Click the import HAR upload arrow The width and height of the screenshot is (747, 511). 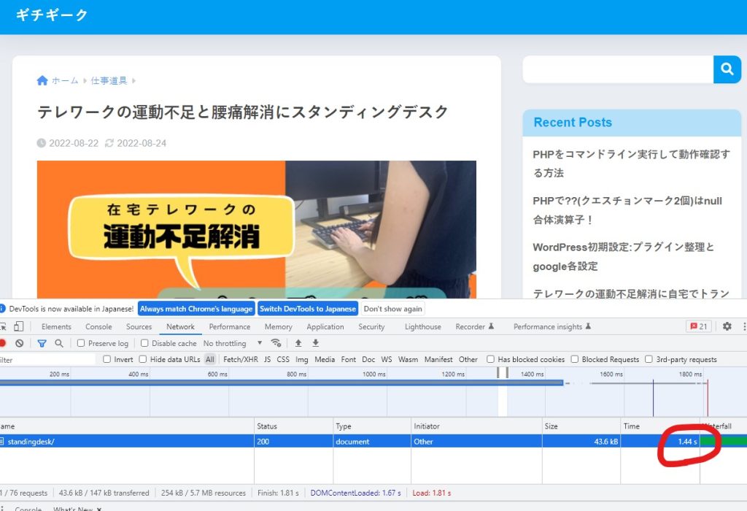(x=298, y=343)
